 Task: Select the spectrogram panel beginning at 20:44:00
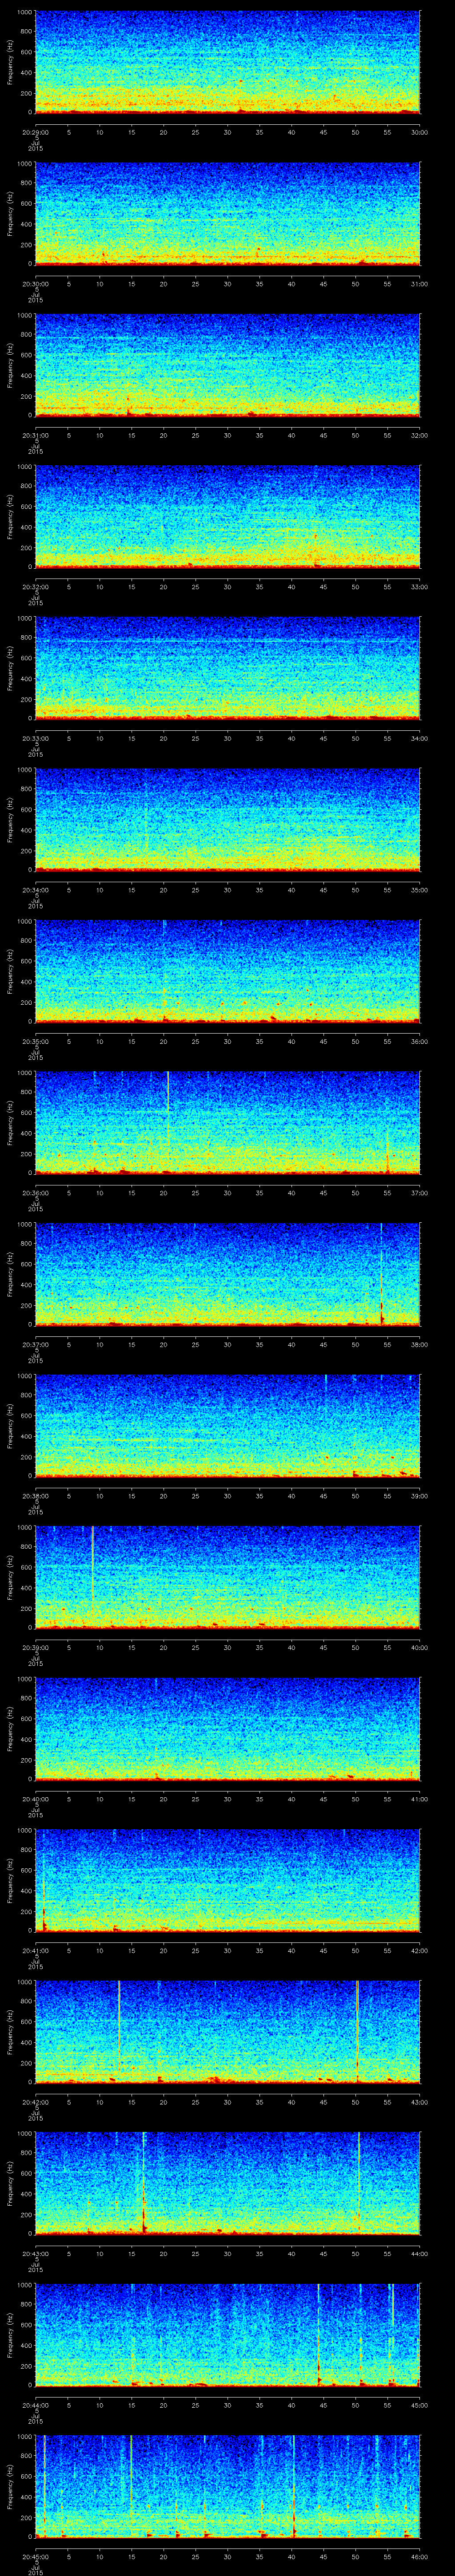[x=227, y=2335]
